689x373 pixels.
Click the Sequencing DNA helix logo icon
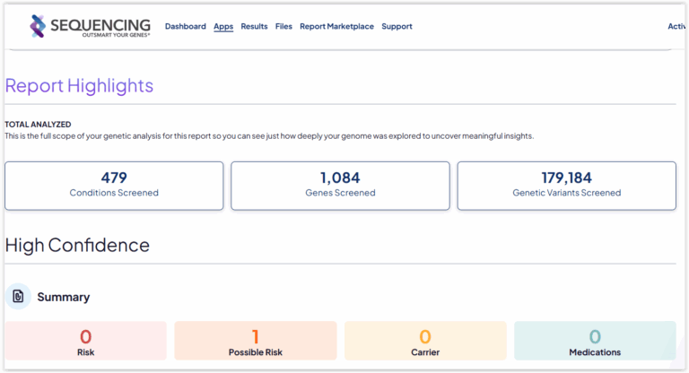click(38, 26)
